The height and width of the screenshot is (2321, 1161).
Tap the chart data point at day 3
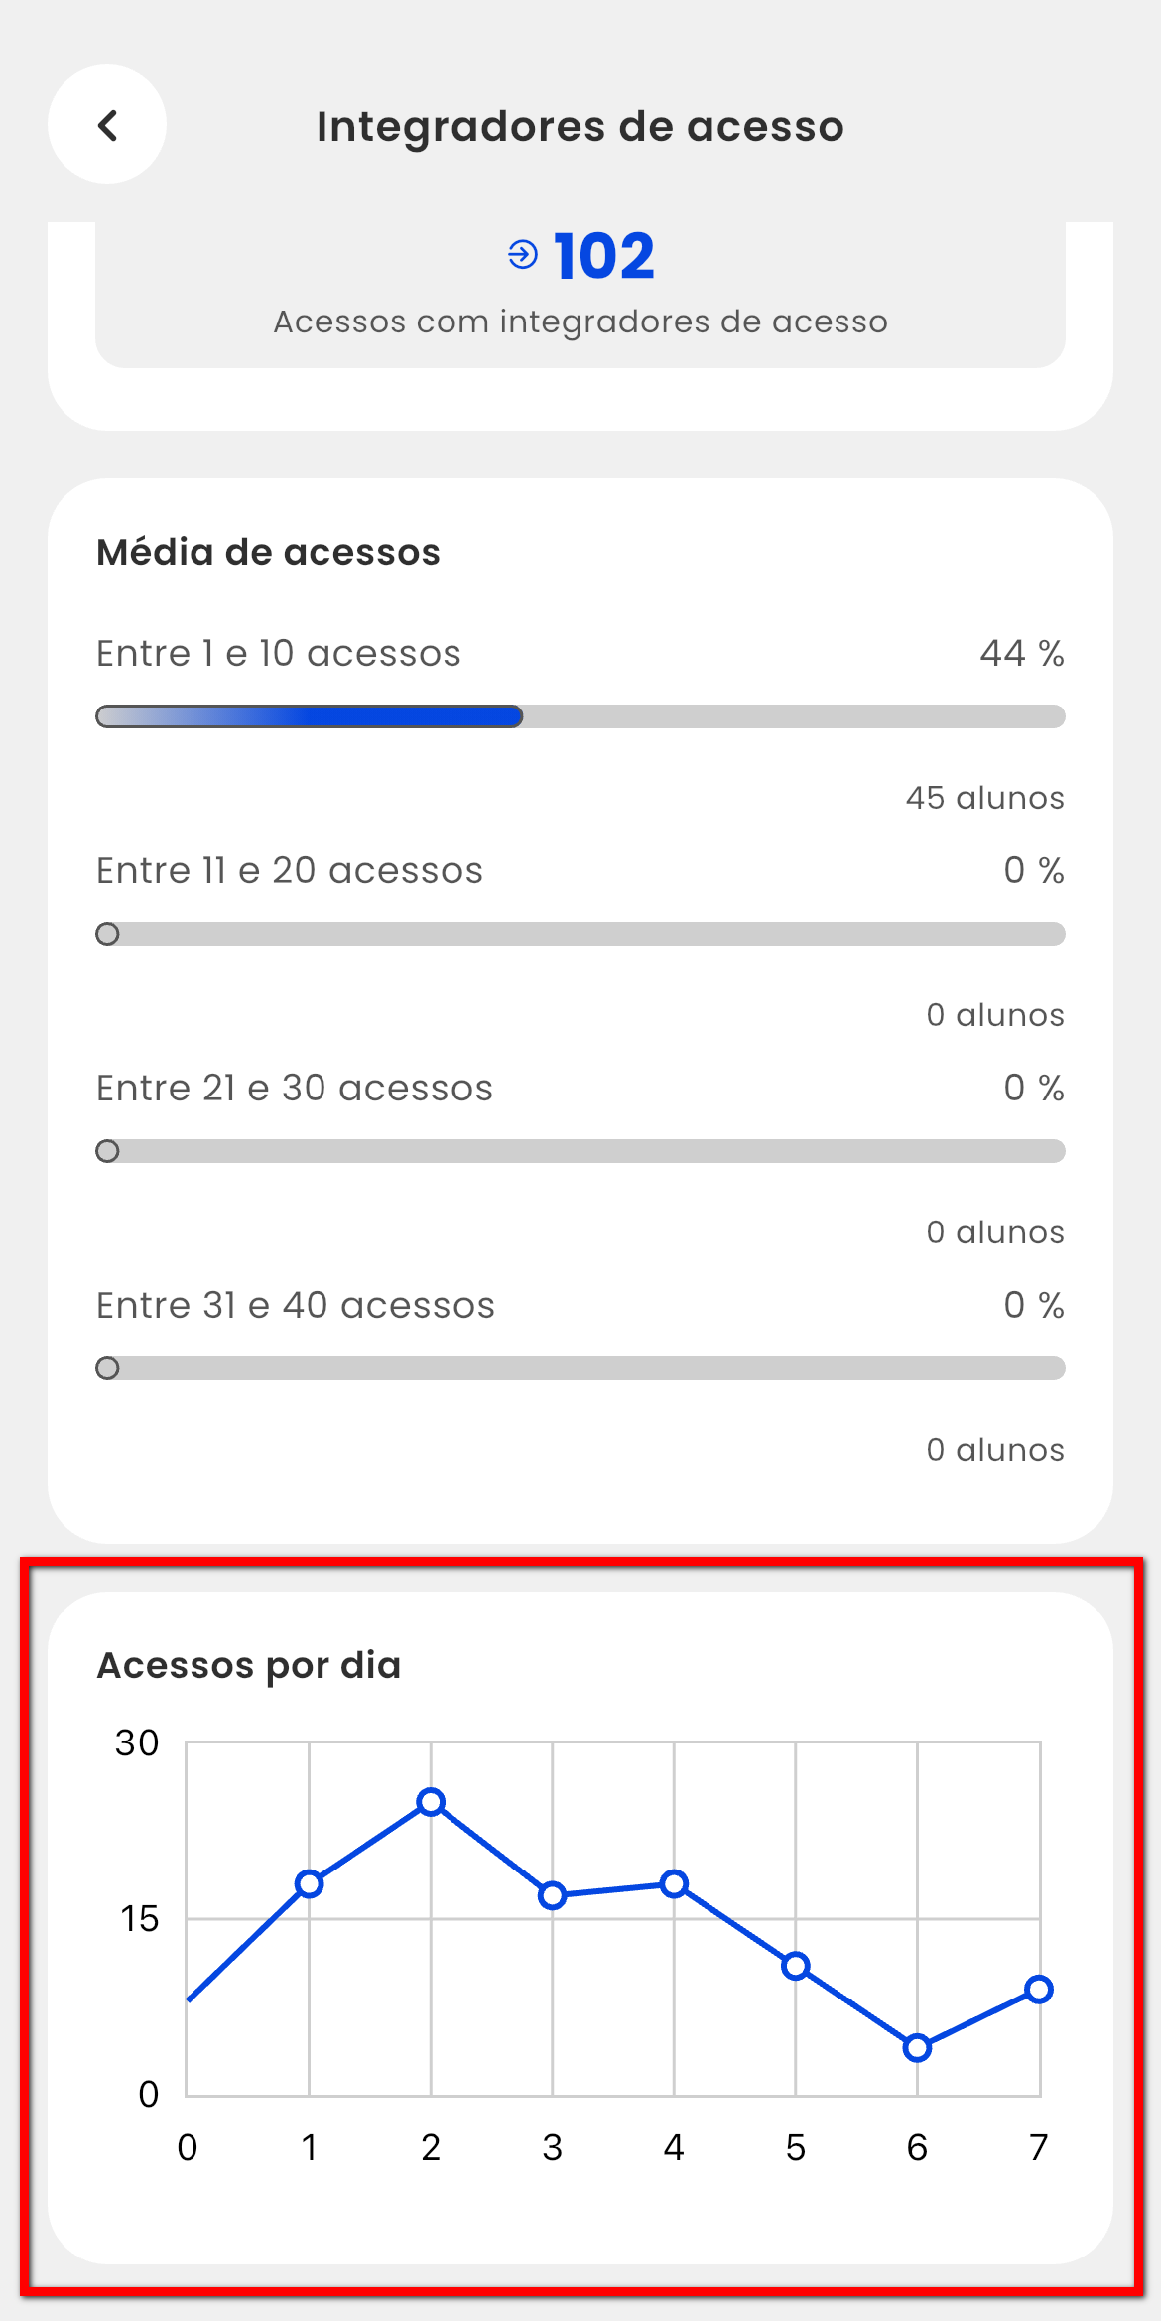(x=553, y=1896)
